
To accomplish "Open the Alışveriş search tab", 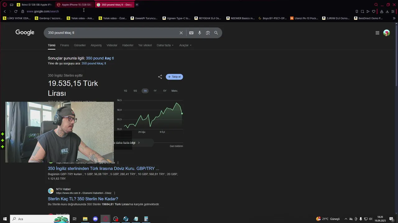I will (96, 45).
